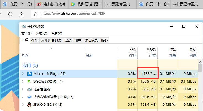Click the 任务管理器 process row icon
The height and width of the screenshot is (111, 203).
(29, 89)
